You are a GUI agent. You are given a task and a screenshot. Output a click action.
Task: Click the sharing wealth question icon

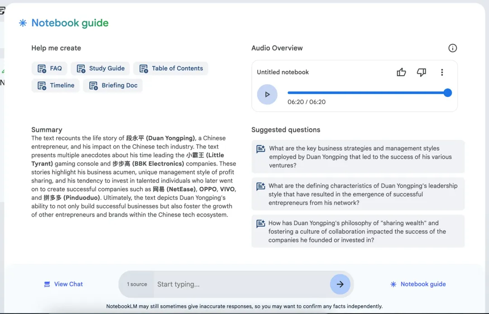tap(261, 223)
